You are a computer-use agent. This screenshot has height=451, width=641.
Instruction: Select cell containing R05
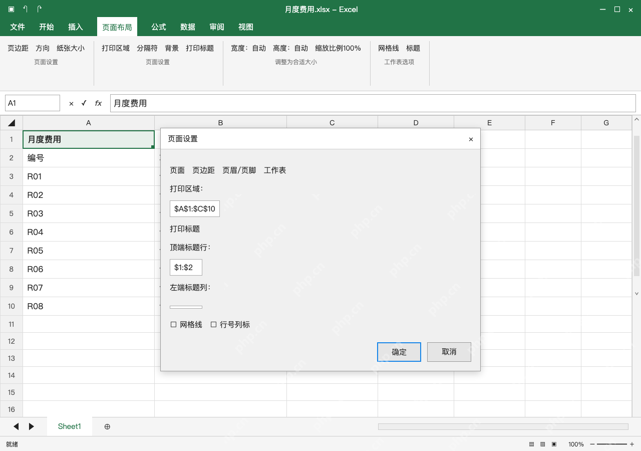[89, 251]
